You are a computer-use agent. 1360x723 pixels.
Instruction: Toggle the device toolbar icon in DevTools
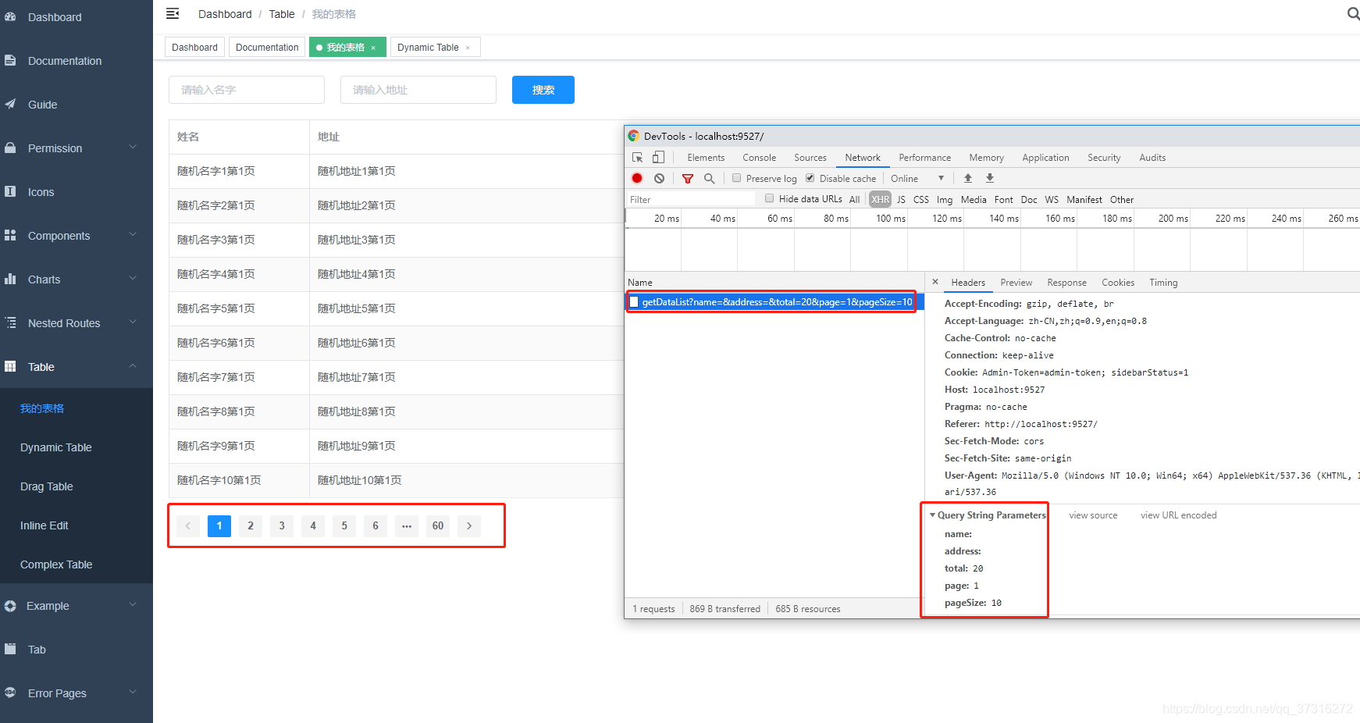(658, 156)
